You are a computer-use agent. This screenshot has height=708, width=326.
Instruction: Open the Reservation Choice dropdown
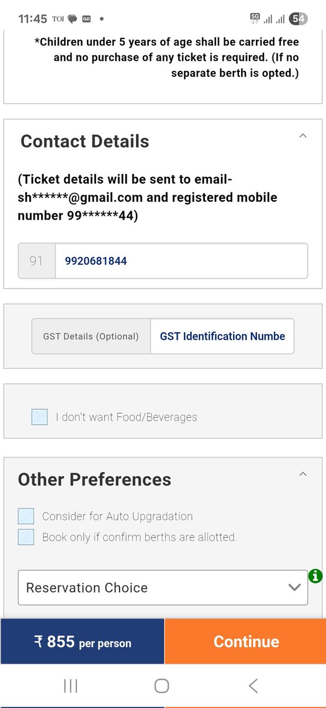163,588
